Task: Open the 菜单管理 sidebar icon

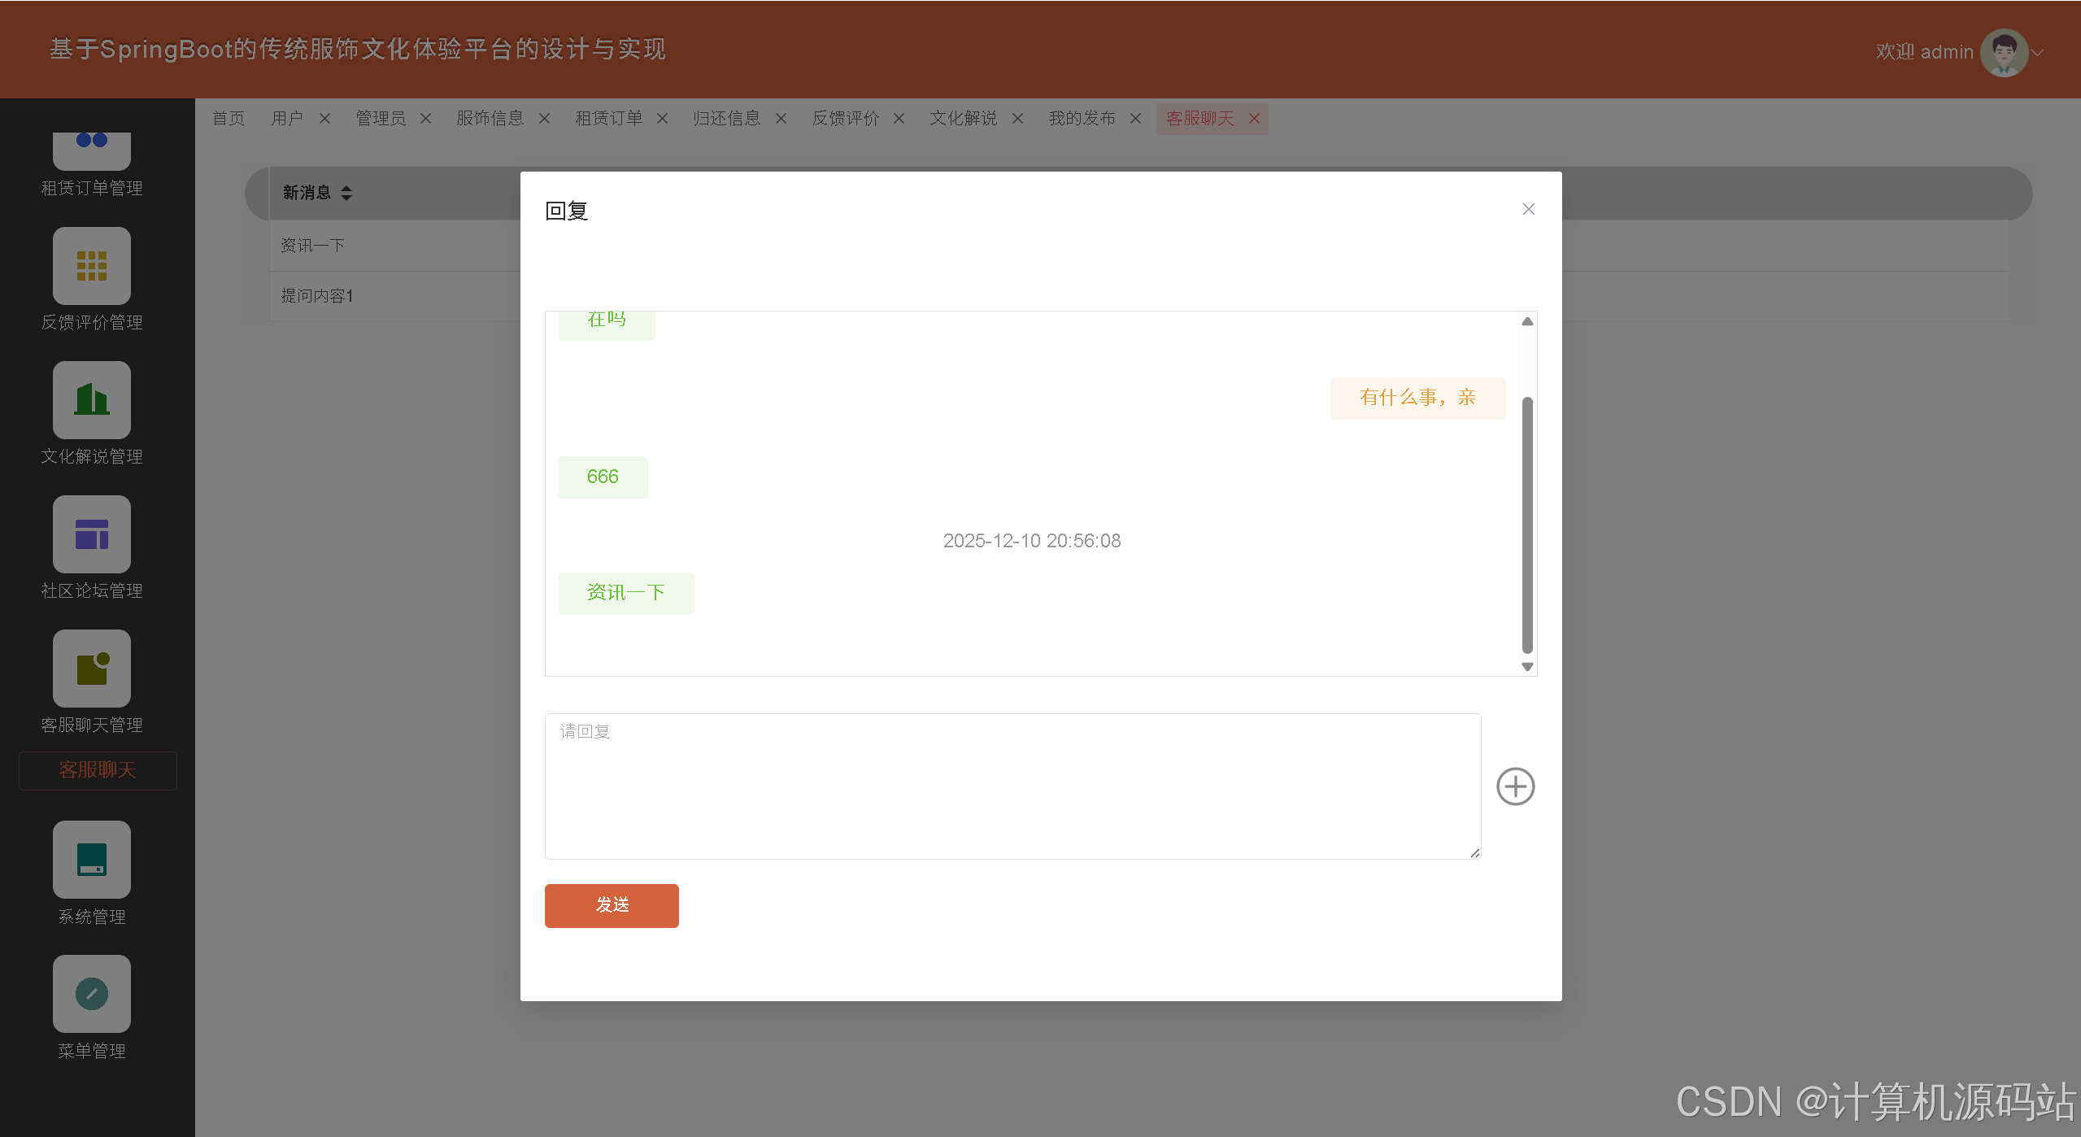Action: click(x=91, y=994)
